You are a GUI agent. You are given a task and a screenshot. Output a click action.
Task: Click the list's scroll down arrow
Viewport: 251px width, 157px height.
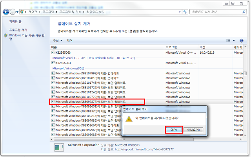pyautogui.click(x=245, y=135)
